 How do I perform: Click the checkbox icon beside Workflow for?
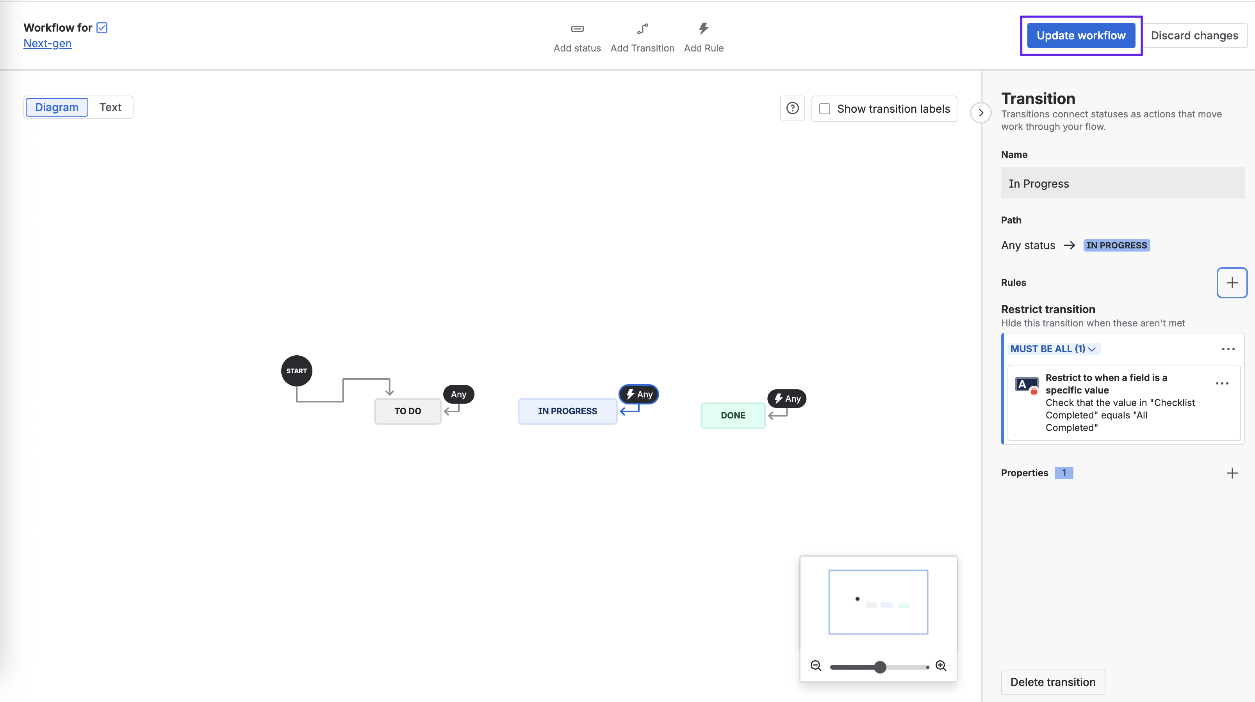102,28
